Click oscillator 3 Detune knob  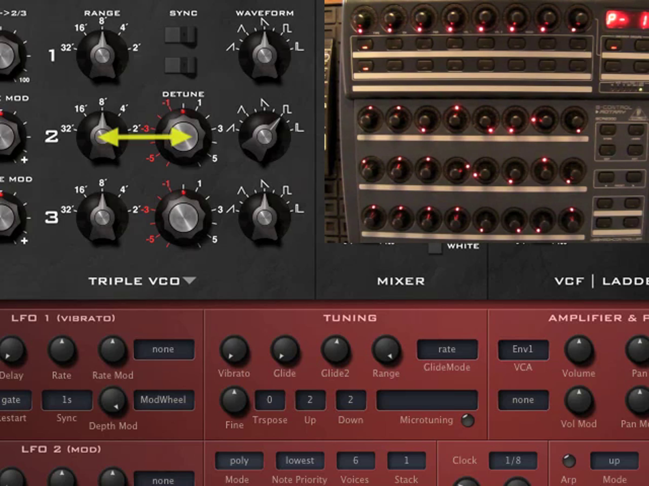tap(184, 217)
